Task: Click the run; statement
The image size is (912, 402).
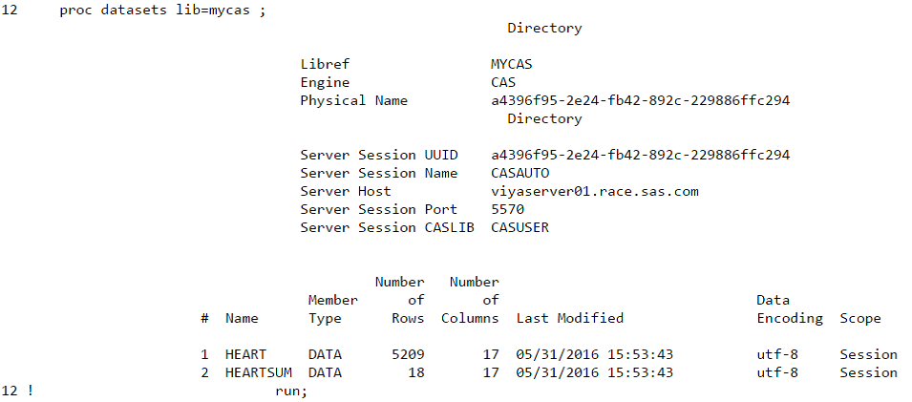Action: [x=291, y=391]
